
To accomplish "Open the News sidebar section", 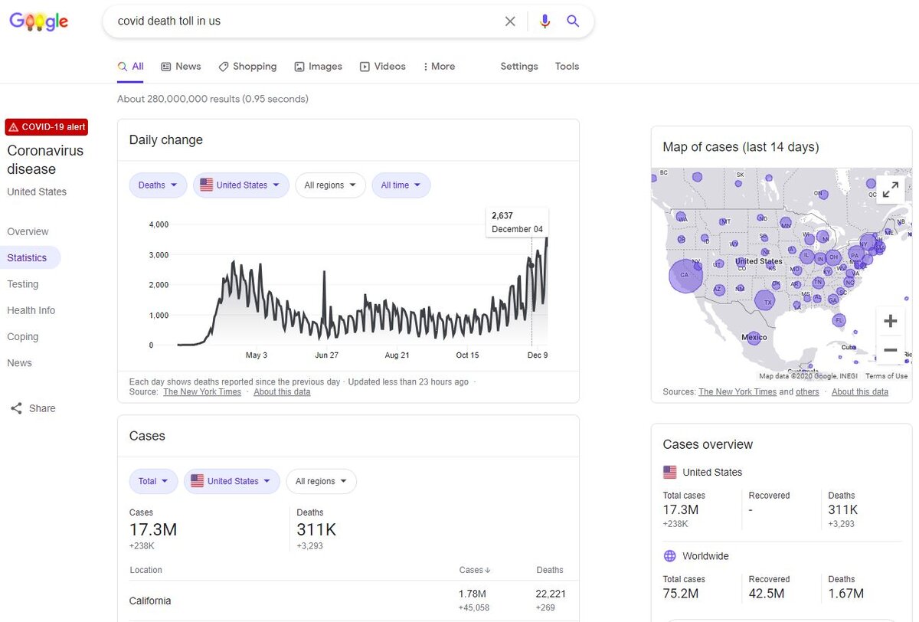I will [20, 363].
